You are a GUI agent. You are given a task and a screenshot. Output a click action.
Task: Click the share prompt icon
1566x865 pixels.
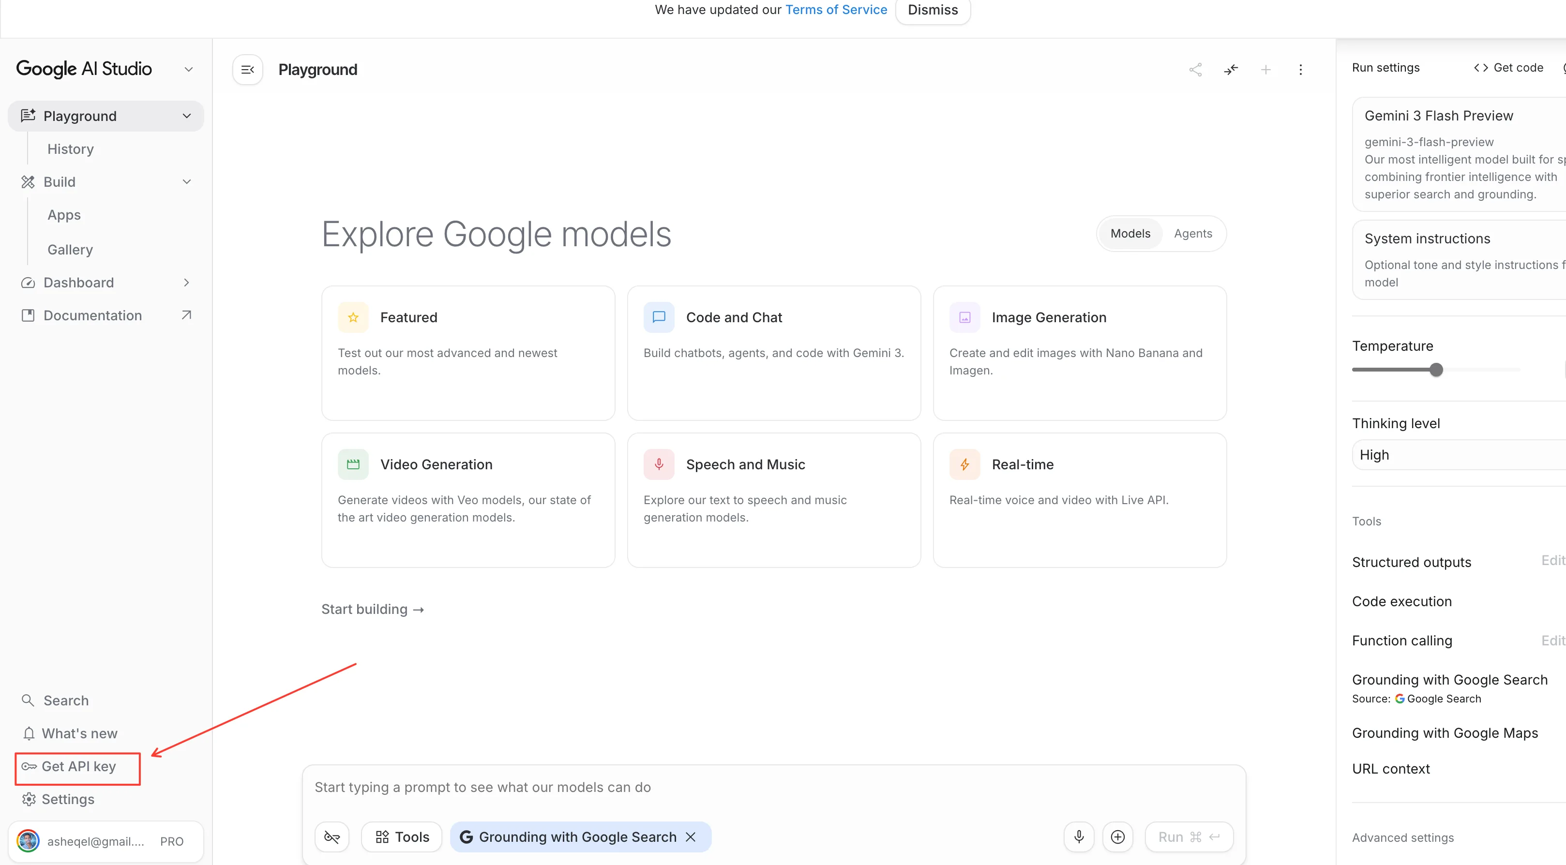pyautogui.click(x=1195, y=70)
